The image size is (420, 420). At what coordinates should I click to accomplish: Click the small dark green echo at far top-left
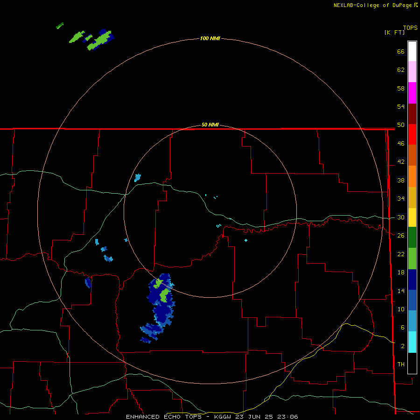[x=59, y=26]
